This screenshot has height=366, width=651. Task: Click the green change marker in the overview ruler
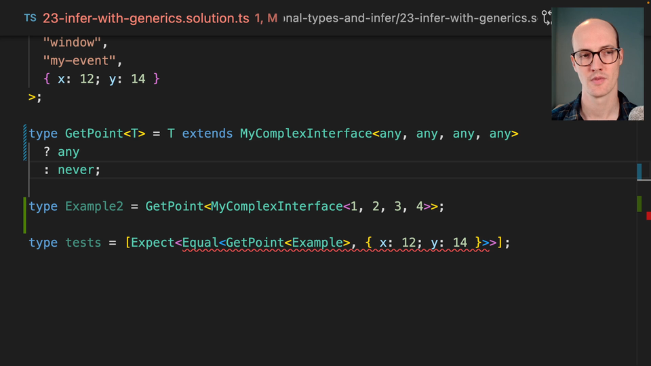point(639,203)
